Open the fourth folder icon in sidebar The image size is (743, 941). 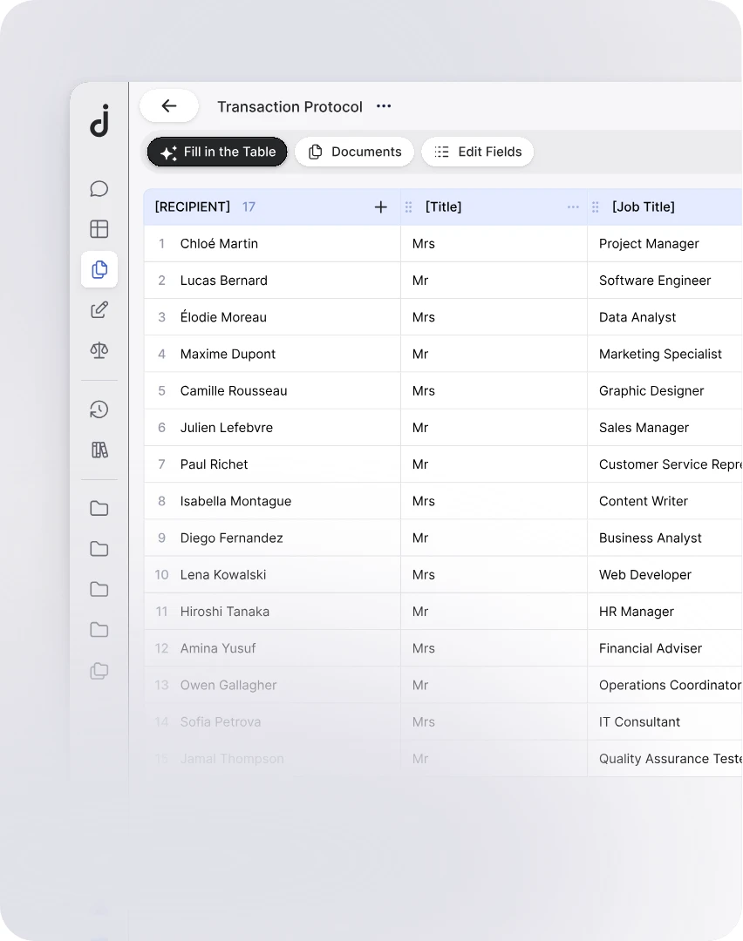tap(99, 630)
